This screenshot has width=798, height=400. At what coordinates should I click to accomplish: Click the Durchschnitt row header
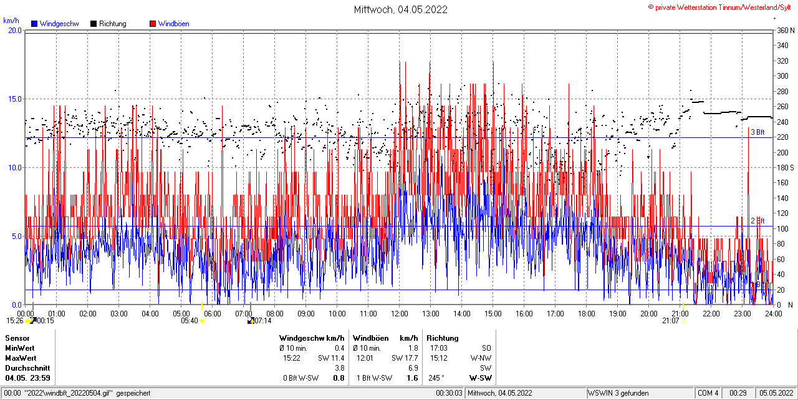(x=27, y=368)
